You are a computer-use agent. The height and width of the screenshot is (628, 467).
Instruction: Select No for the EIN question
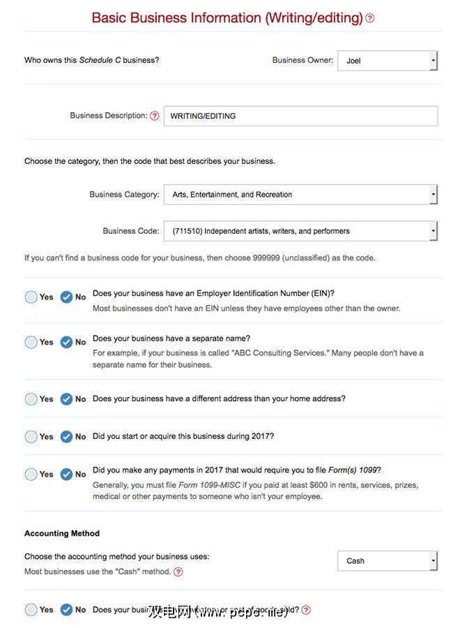(x=67, y=297)
